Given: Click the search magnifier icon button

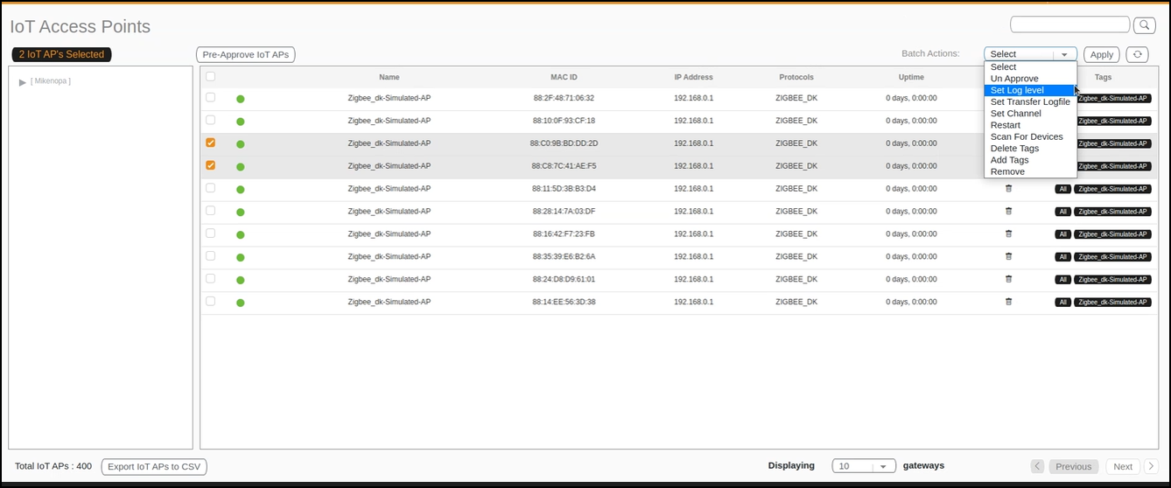Looking at the screenshot, I should point(1145,24).
